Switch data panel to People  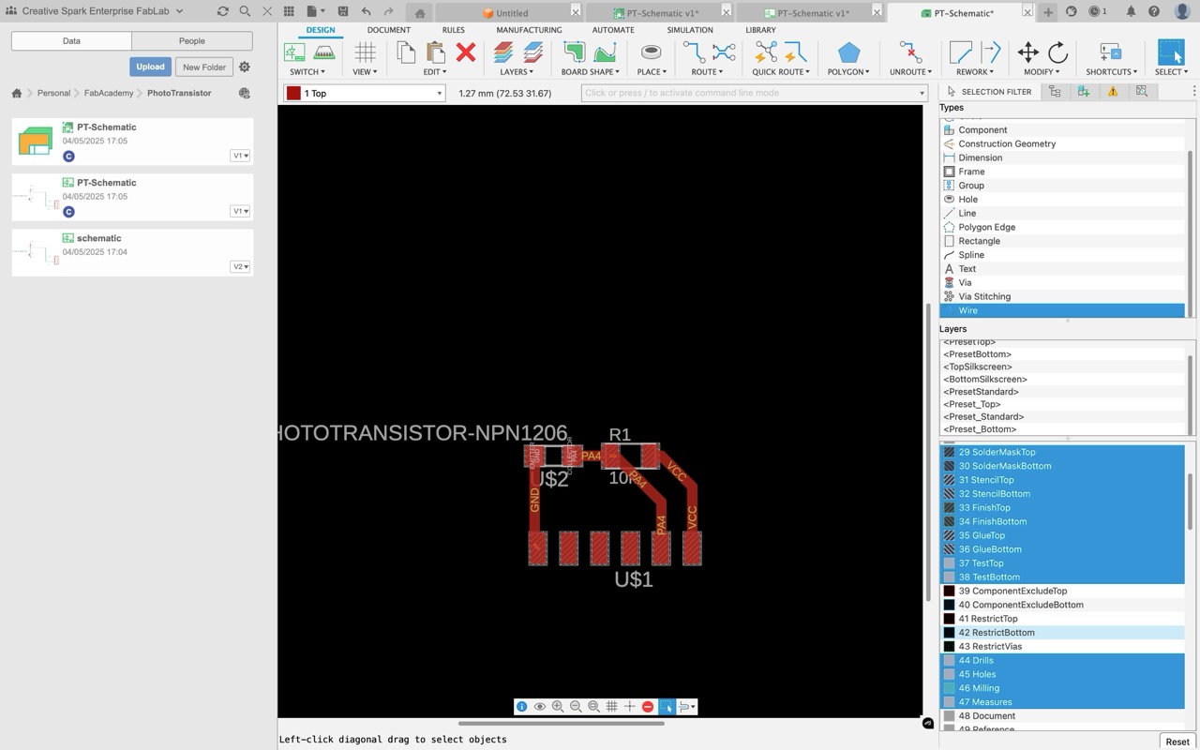click(x=192, y=41)
